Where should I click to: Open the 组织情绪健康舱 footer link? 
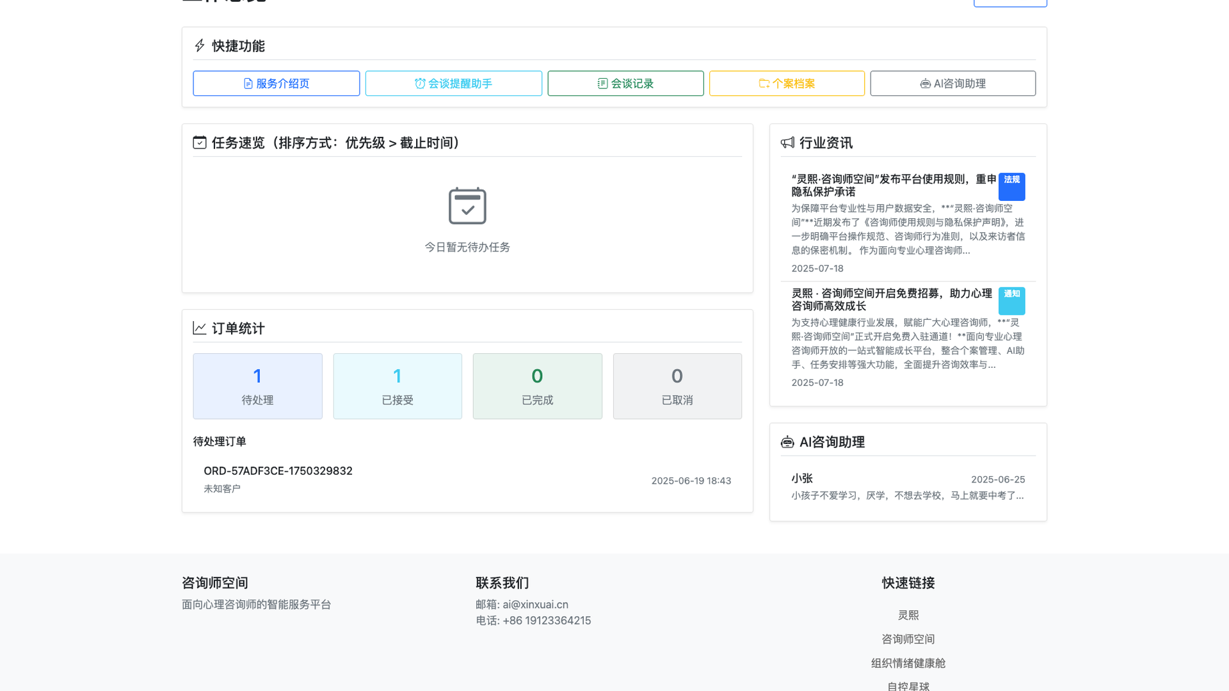(908, 663)
